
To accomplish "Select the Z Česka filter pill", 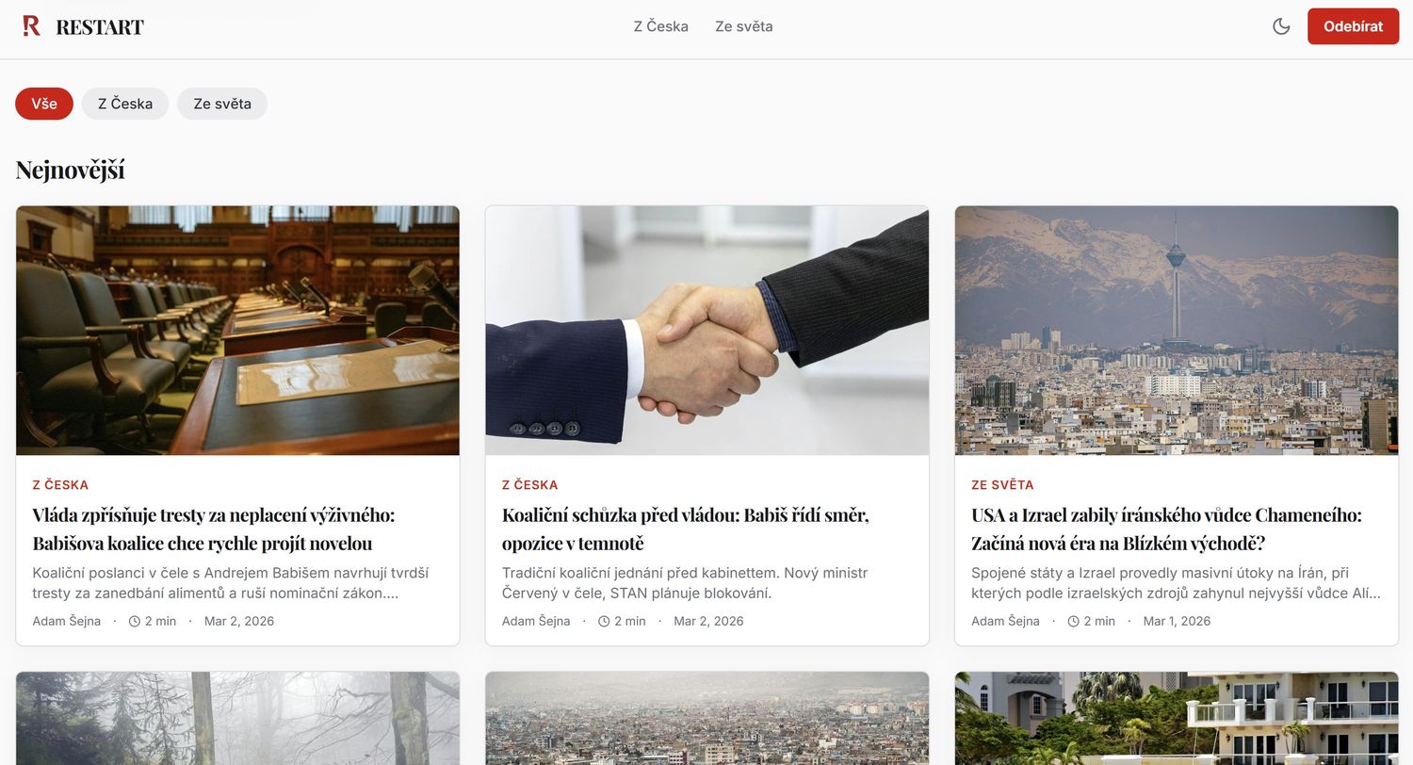I will pyautogui.click(x=125, y=104).
